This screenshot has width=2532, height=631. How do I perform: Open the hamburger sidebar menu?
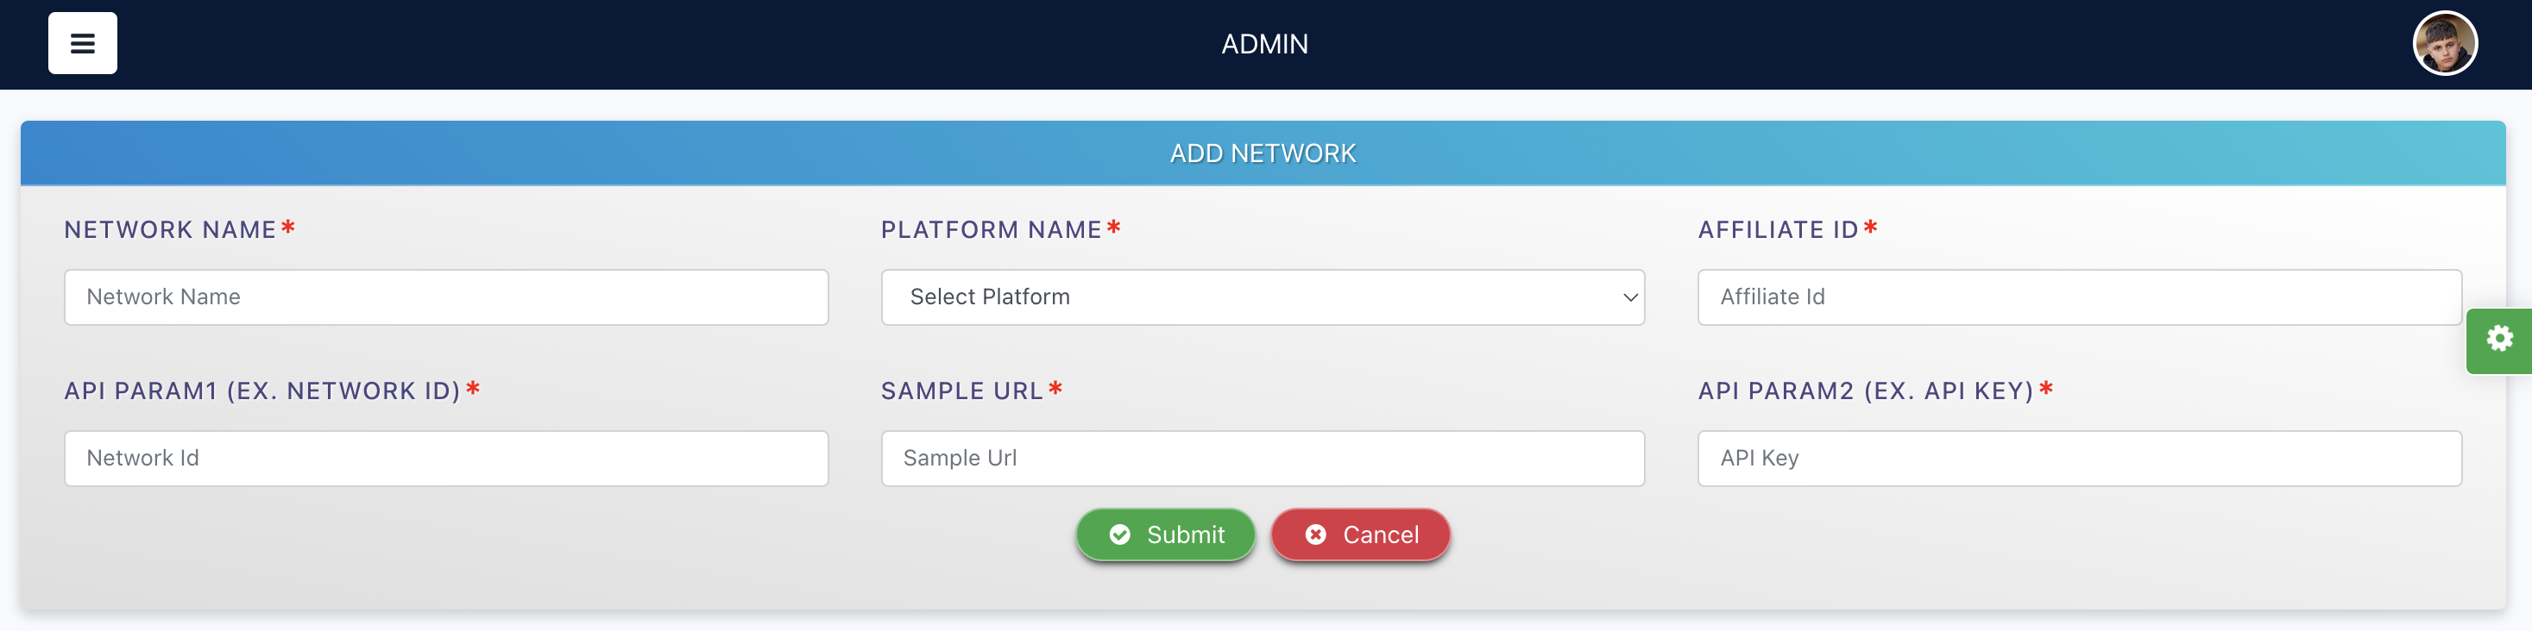(83, 43)
